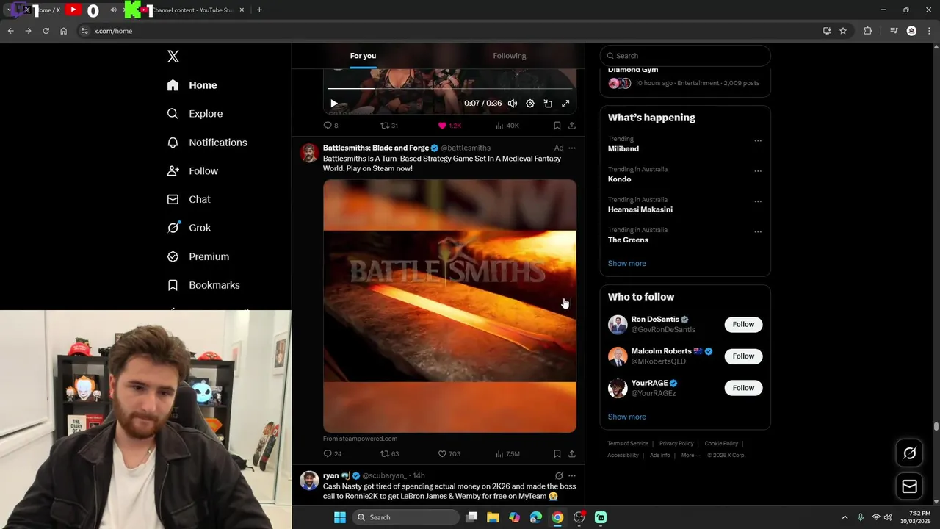Open Notifications in the sidebar

coord(207,143)
